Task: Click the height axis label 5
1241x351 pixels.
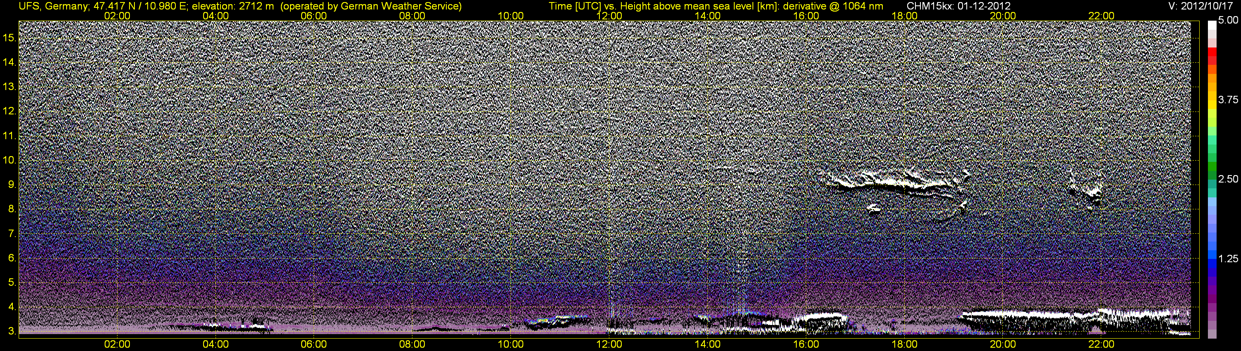Action: [x=11, y=283]
